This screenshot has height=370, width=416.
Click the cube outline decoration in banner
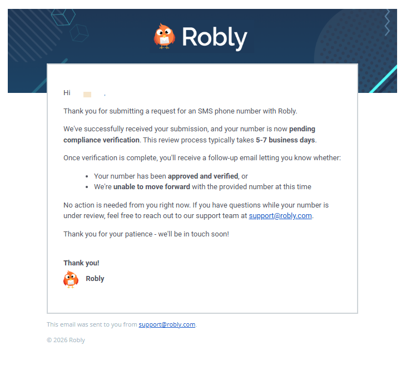(x=80, y=32)
